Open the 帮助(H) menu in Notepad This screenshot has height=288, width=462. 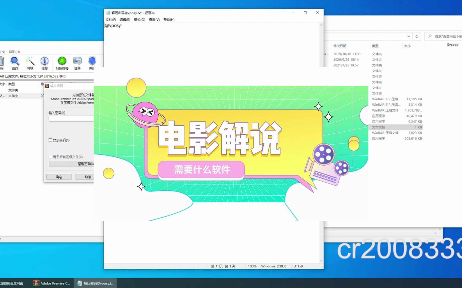[x=169, y=20]
